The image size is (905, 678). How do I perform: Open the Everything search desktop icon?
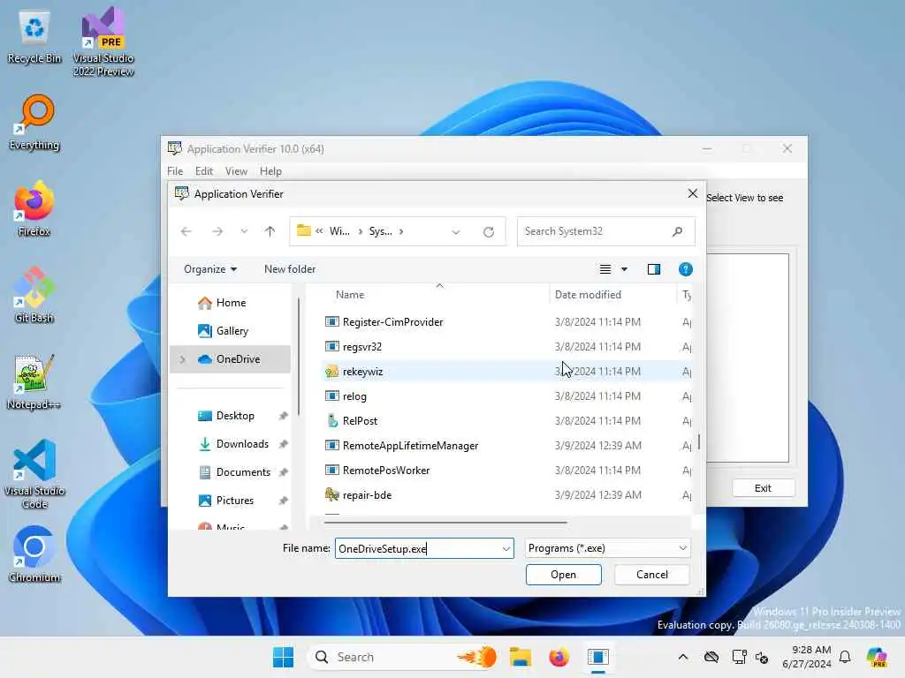click(34, 123)
